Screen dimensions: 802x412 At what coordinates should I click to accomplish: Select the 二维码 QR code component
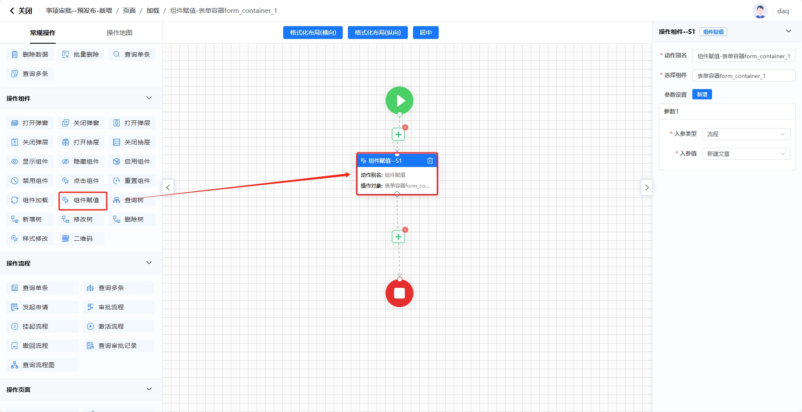[81, 239]
